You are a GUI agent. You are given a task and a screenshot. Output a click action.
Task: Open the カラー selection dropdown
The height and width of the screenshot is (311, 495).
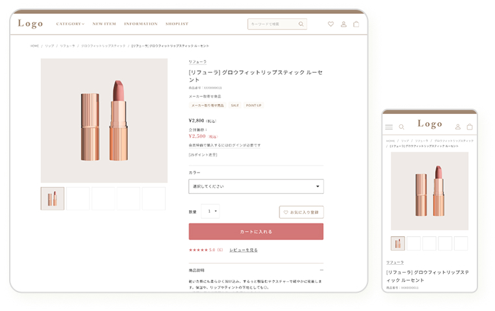(x=256, y=187)
